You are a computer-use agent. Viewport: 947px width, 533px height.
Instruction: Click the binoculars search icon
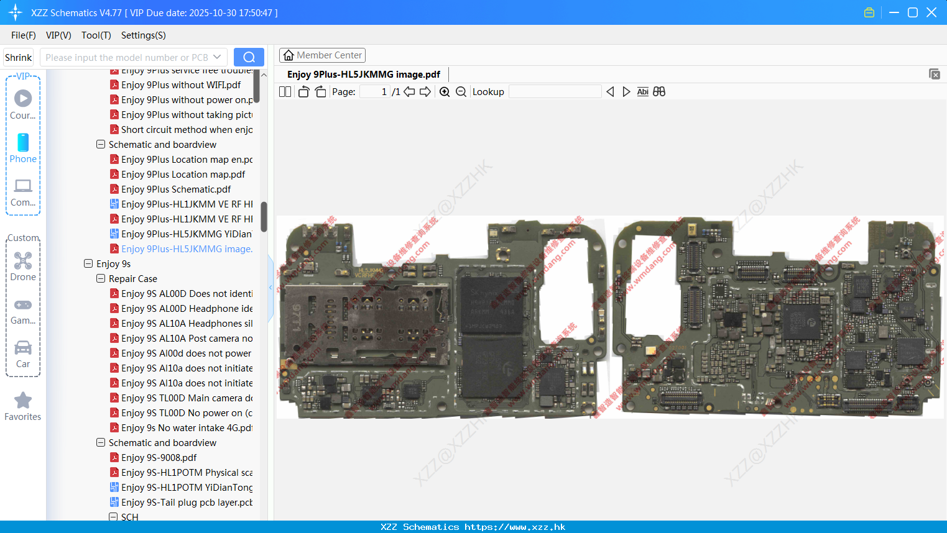click(x=659, y=92)
